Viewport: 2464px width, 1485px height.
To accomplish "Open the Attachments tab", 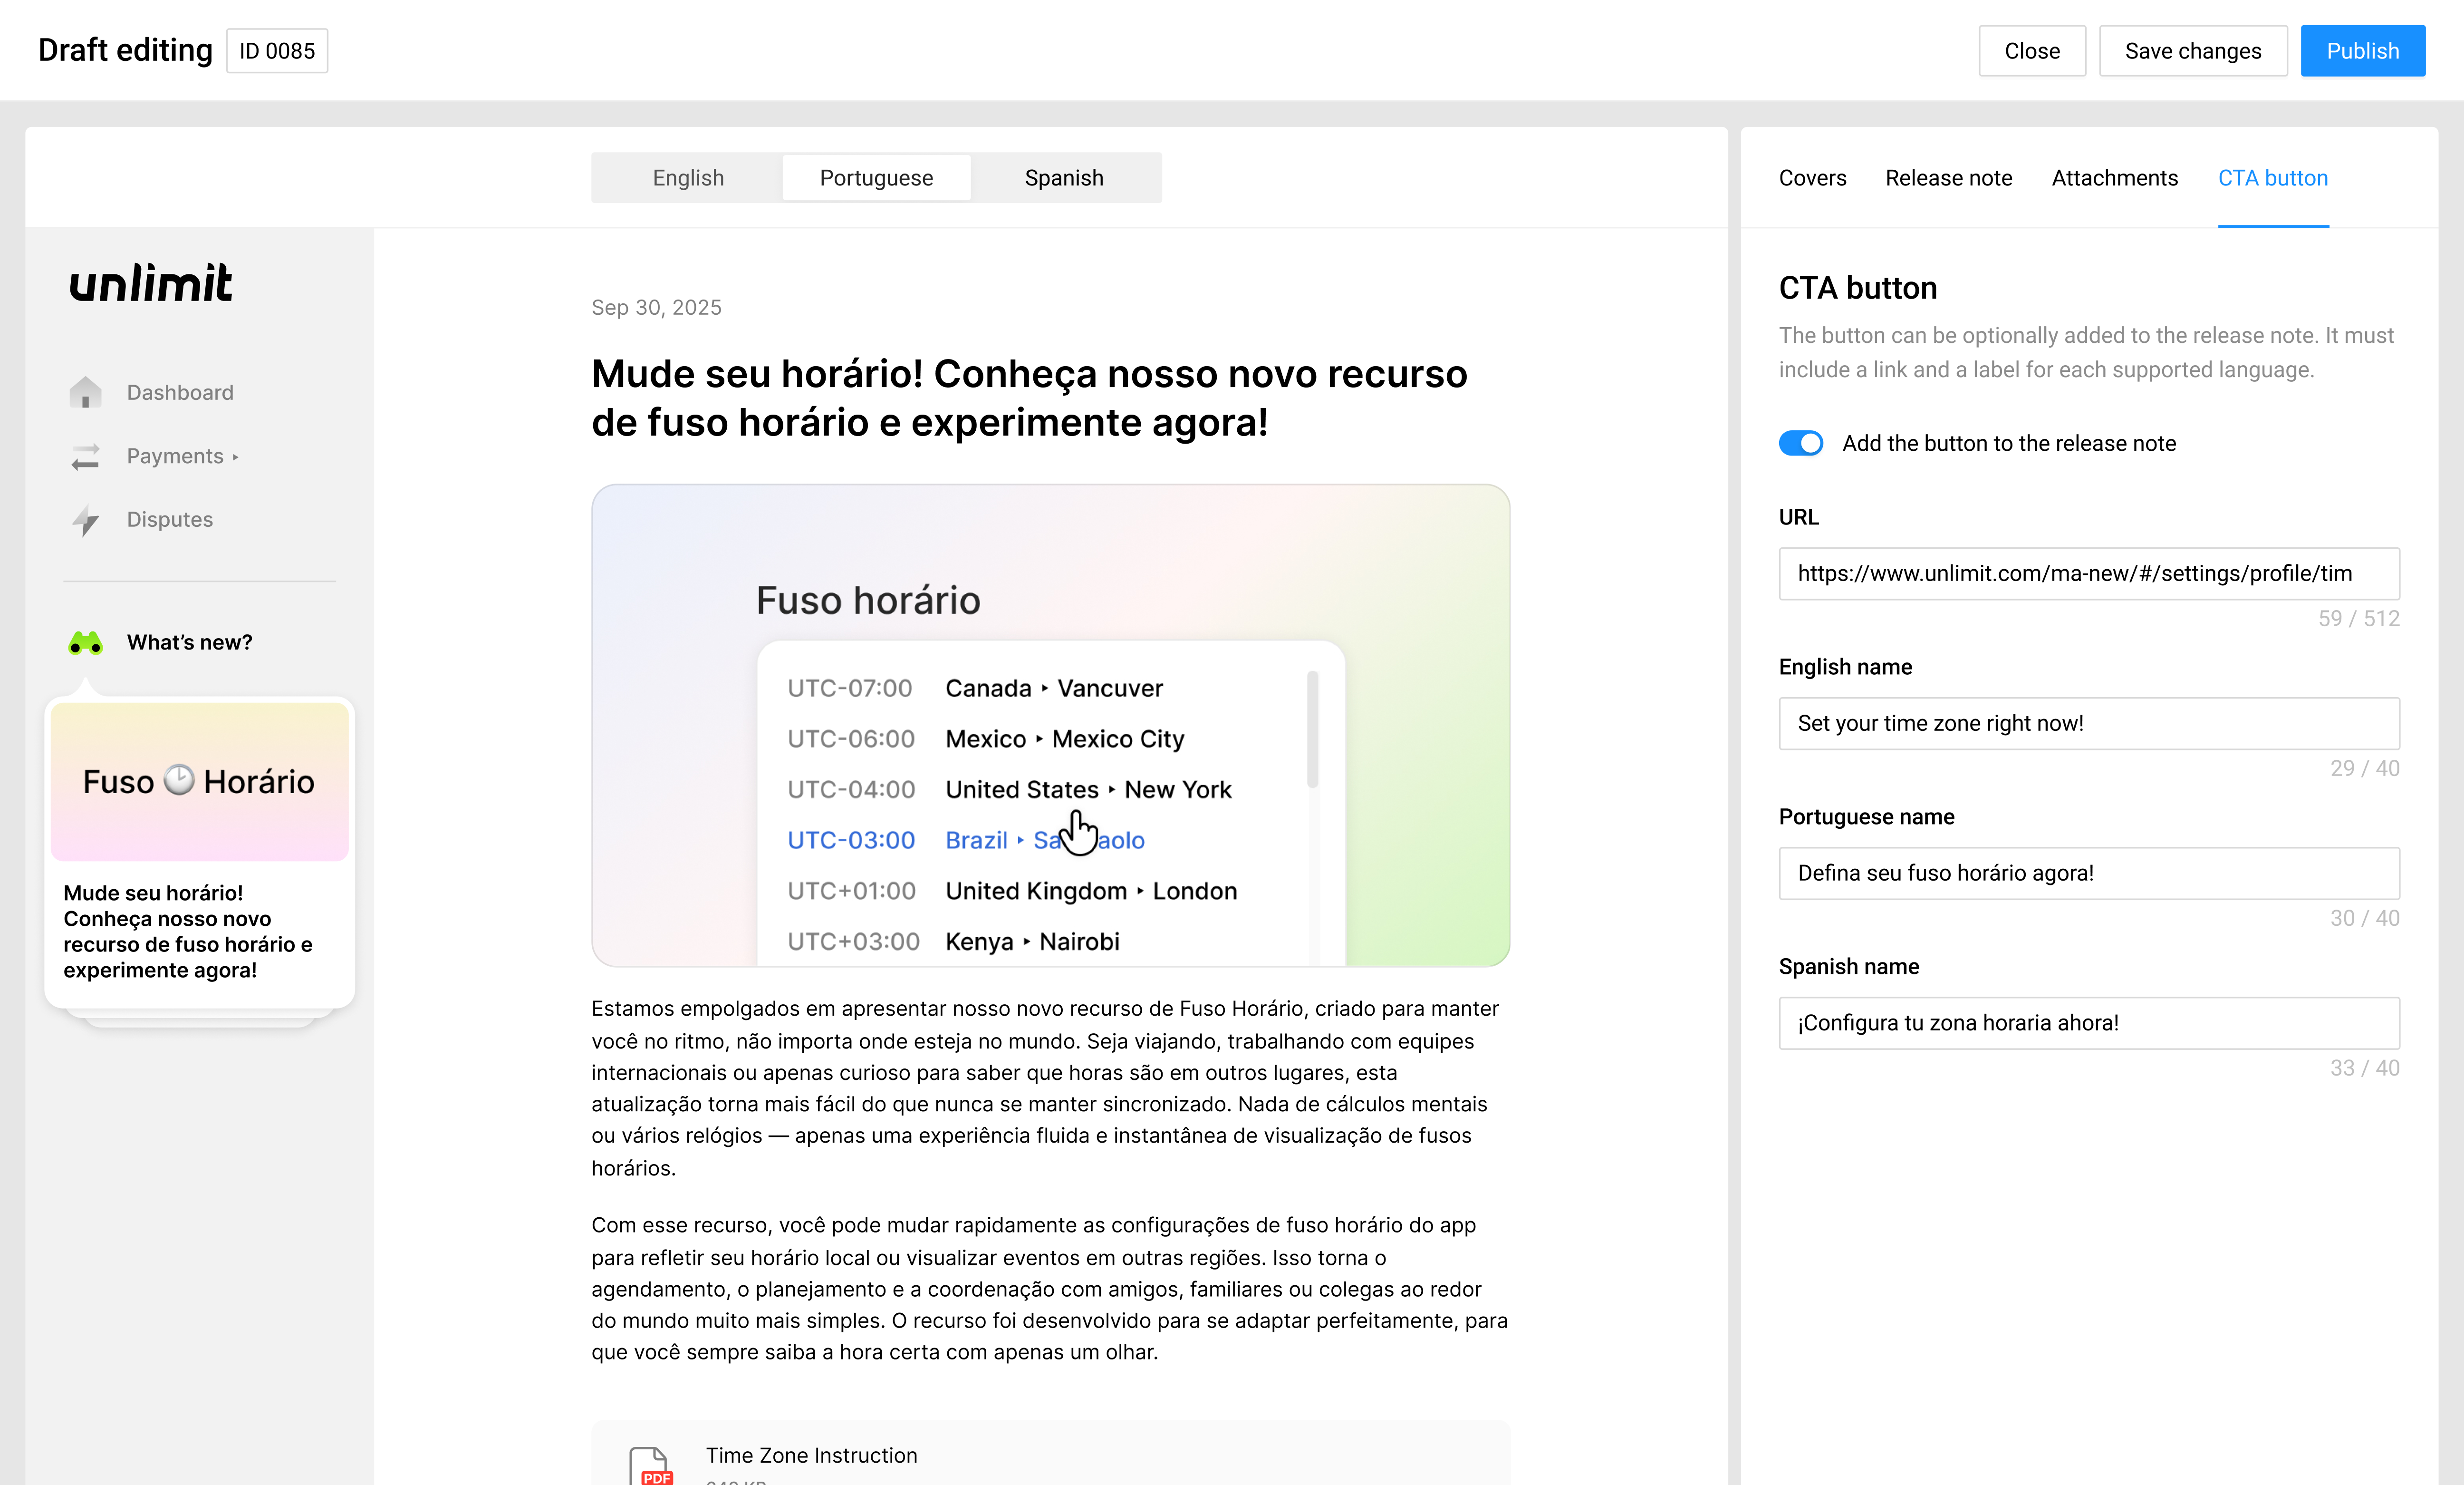I will [2114, 178].
